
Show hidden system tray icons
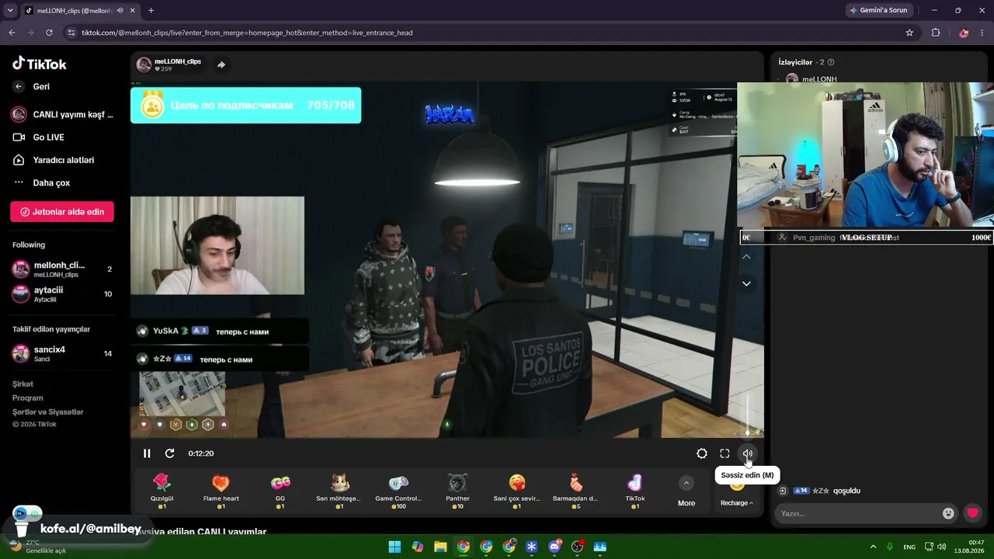[873, 547]
